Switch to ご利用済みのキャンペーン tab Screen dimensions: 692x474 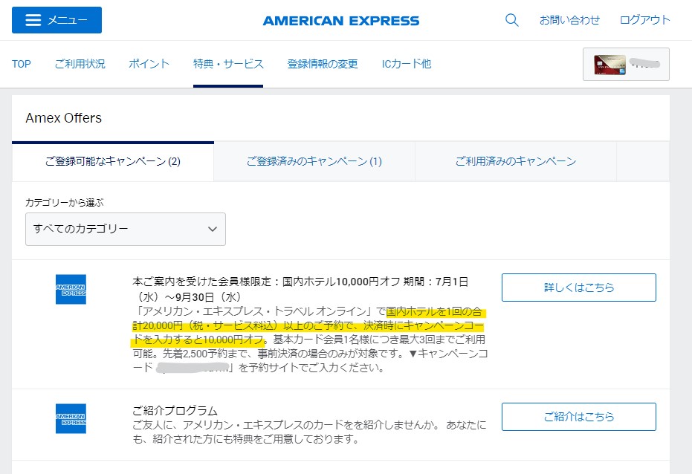point(516,161)
